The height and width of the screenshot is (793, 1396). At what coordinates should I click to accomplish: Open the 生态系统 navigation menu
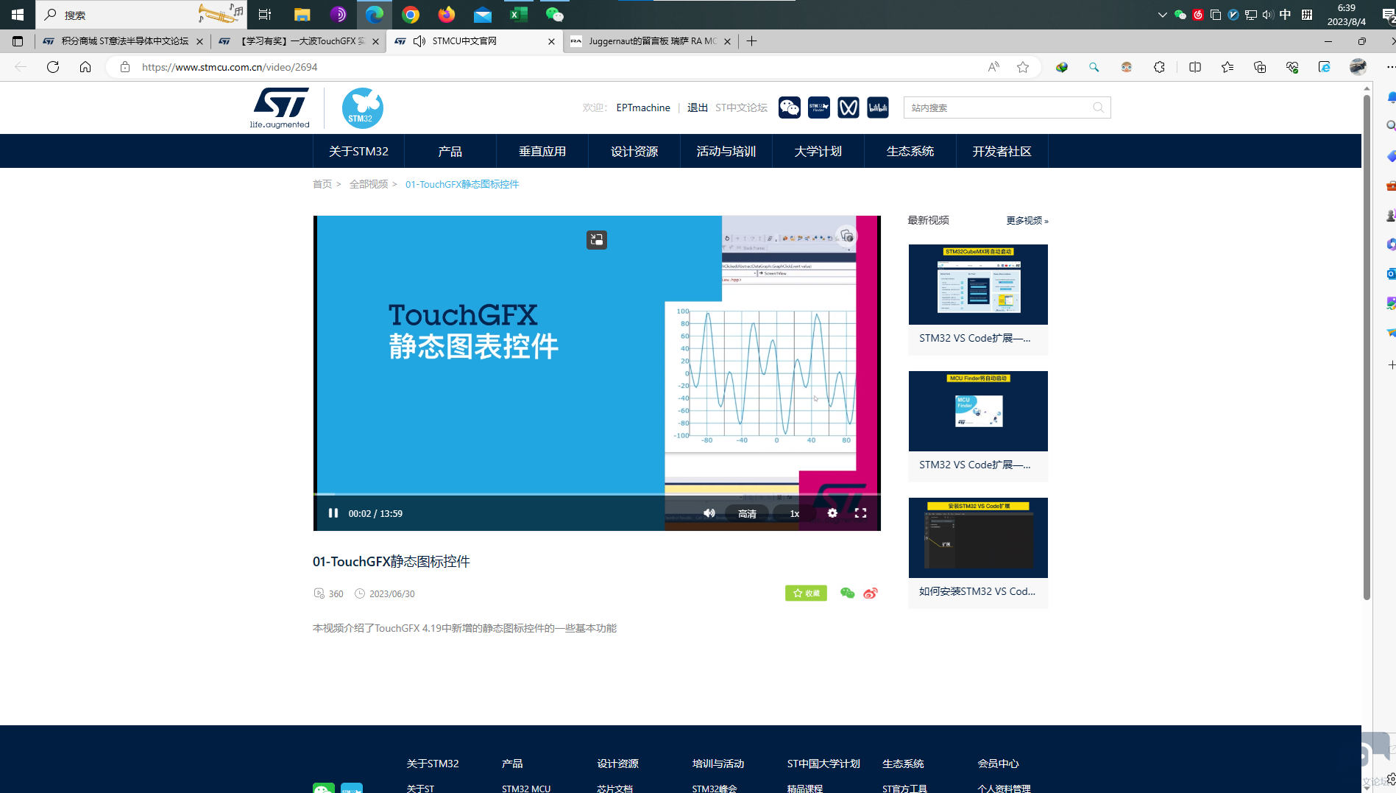(910, 151)
